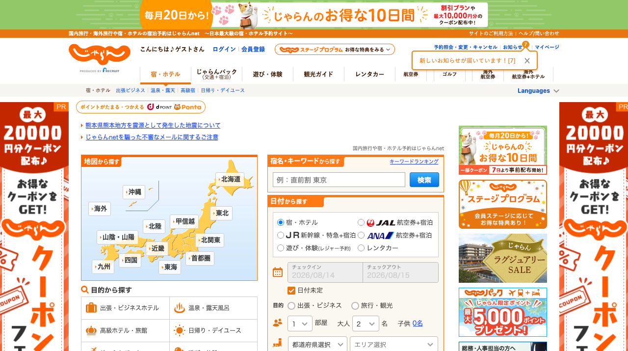
Task: Click the blue 検索 search button
Action: point(424,180)
